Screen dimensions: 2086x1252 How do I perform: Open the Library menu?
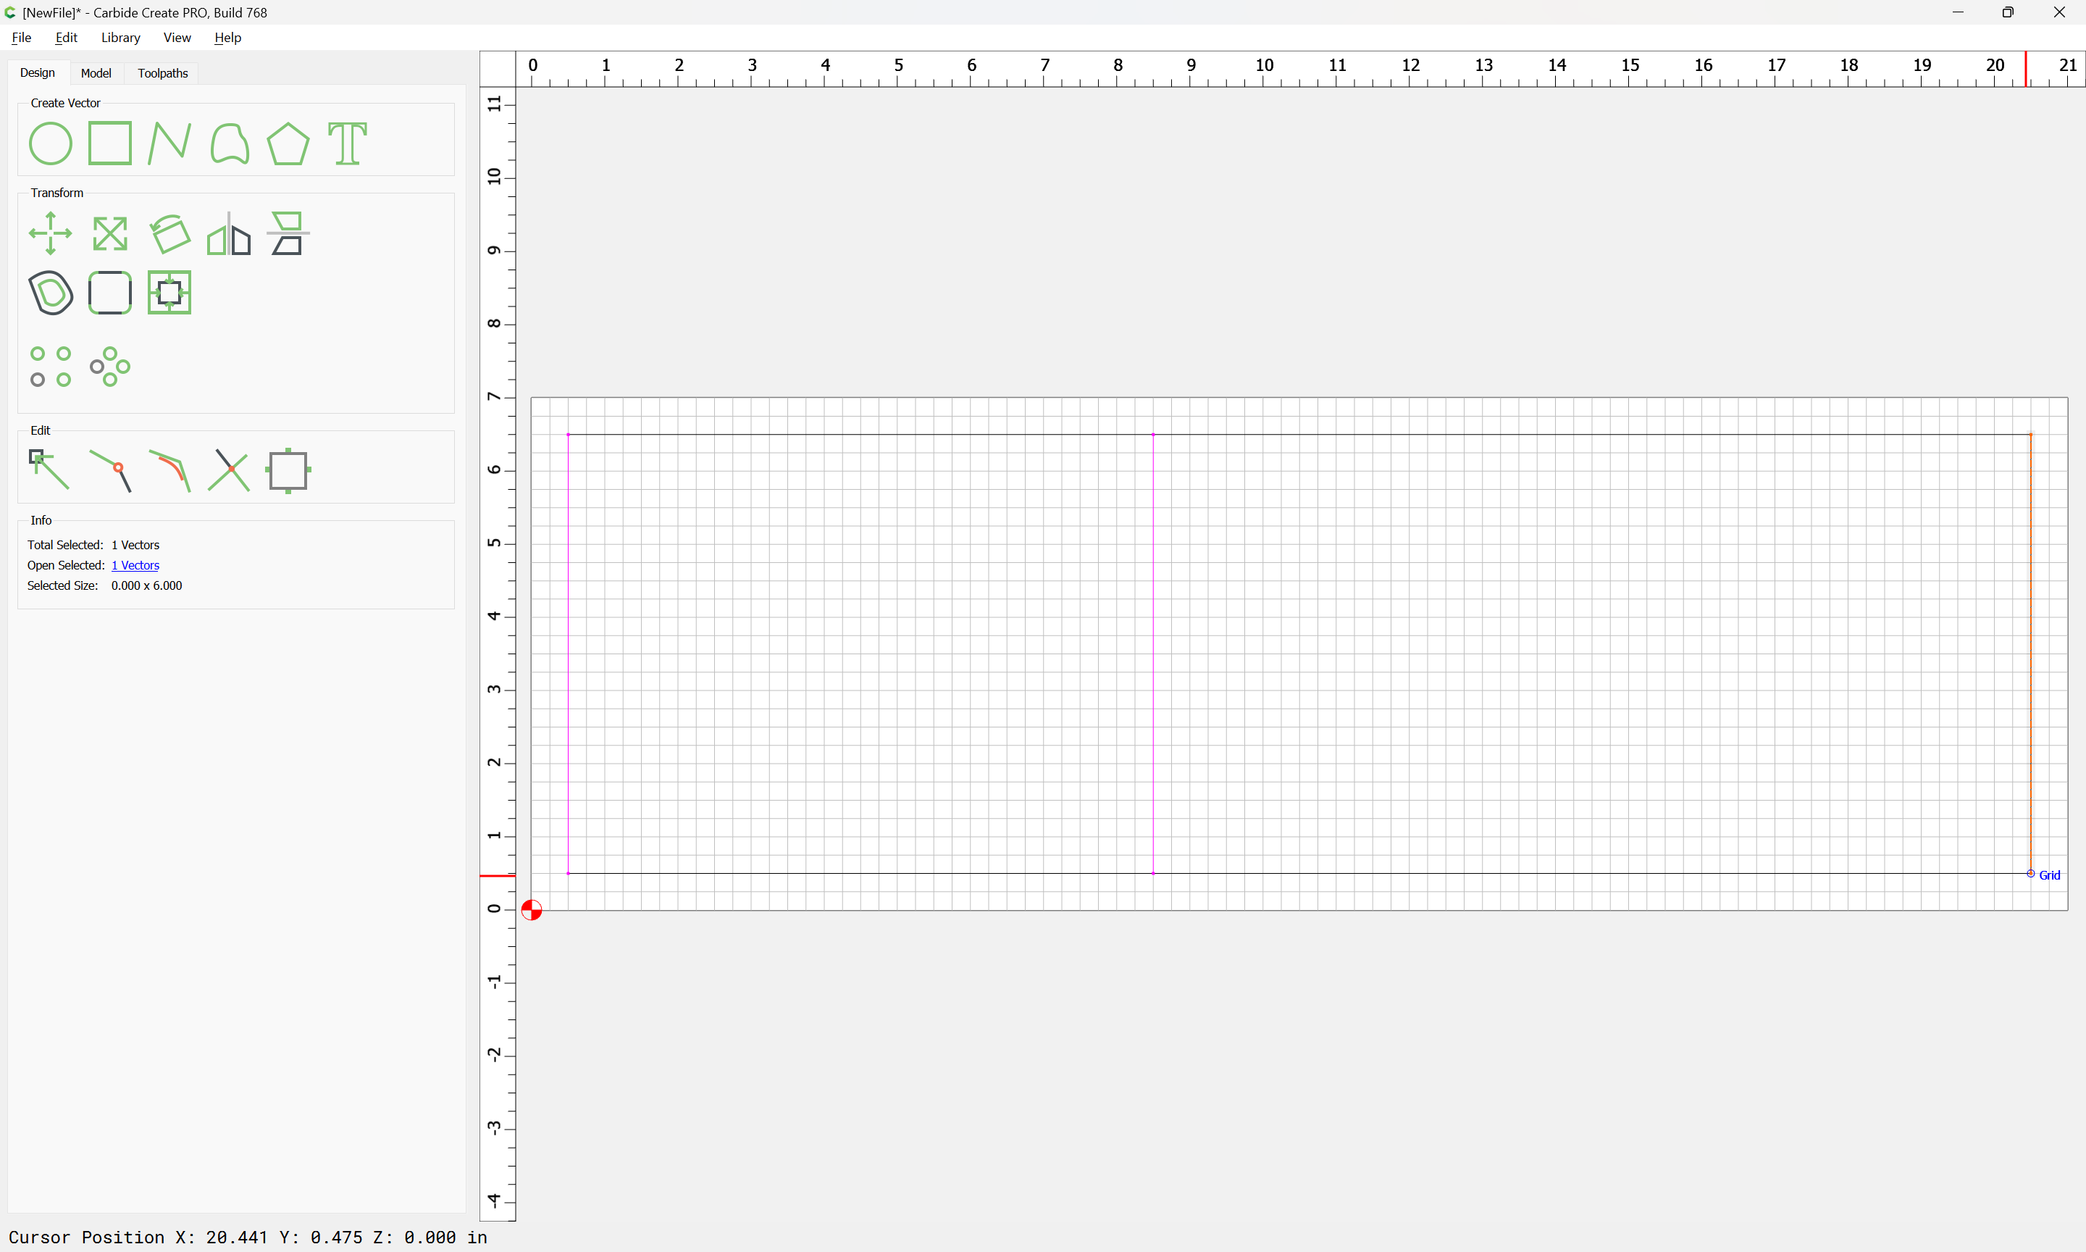click(120, 37)
